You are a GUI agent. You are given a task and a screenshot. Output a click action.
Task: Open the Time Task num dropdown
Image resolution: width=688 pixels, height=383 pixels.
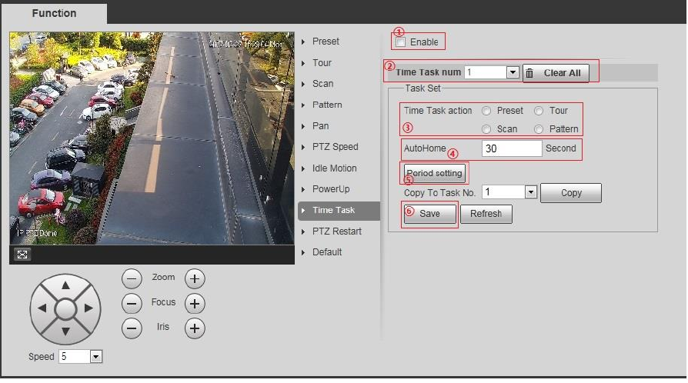513,72
